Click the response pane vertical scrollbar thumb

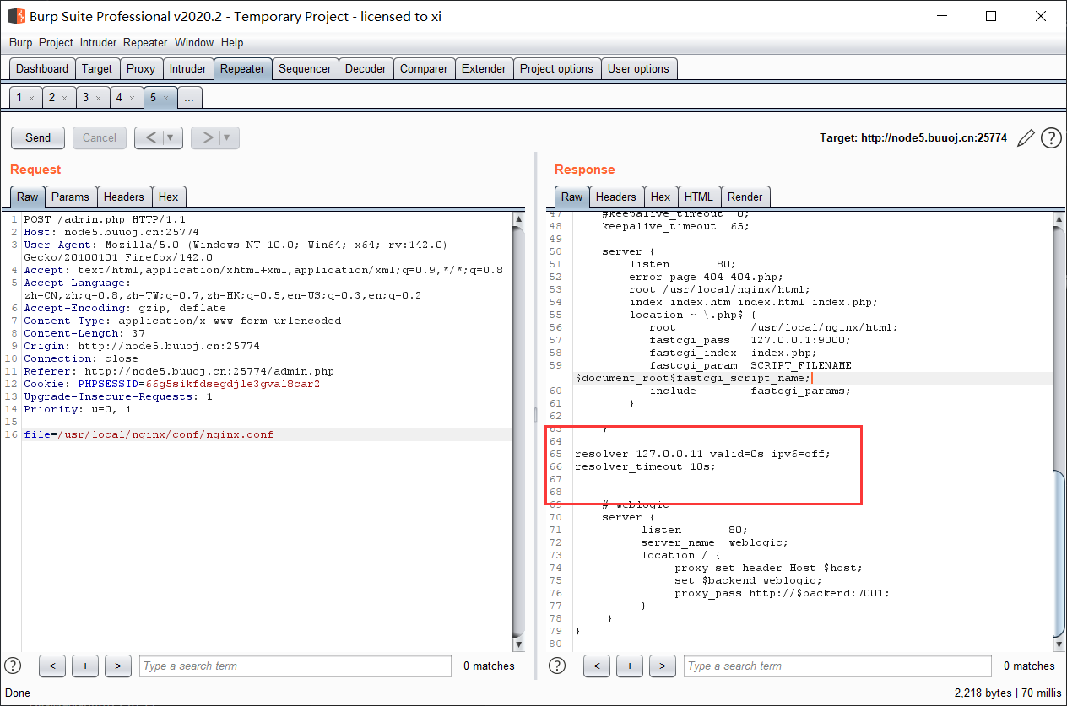[1060, 552]
